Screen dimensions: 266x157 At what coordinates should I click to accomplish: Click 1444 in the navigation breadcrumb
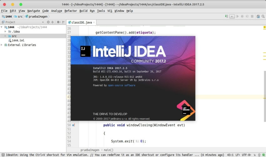tap(7, 17)
